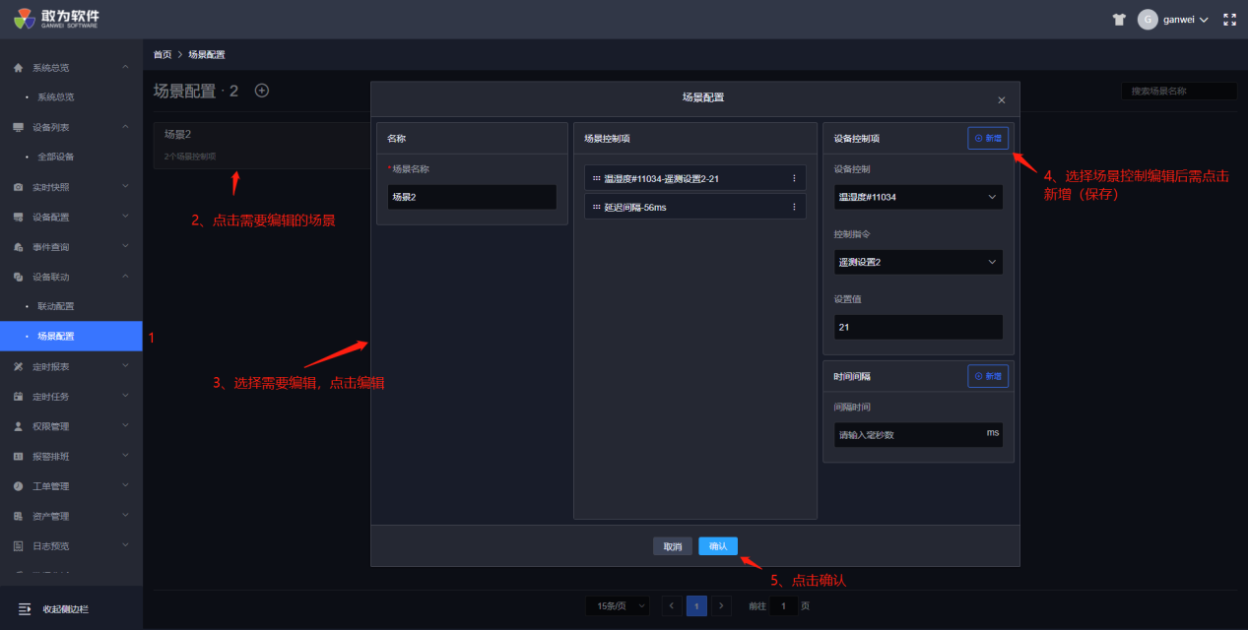Select 场景配置 submenu item
1248x630 pixels.
[x=71, y=336]
